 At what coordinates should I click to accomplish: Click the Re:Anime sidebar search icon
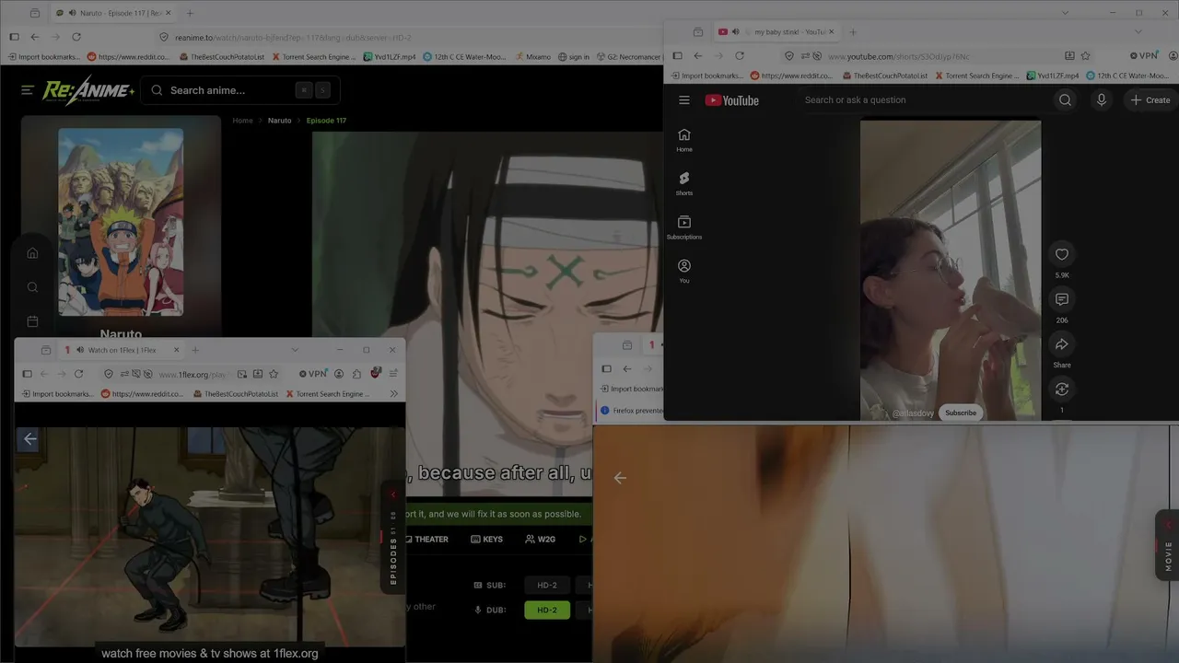tap(32, 287)
